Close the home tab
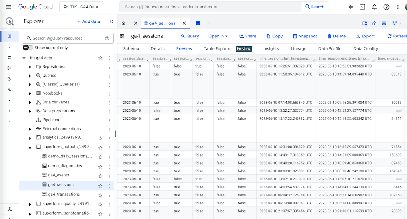Image resolution: width=407 pixels, height=219 pixels. coord(136,23)
